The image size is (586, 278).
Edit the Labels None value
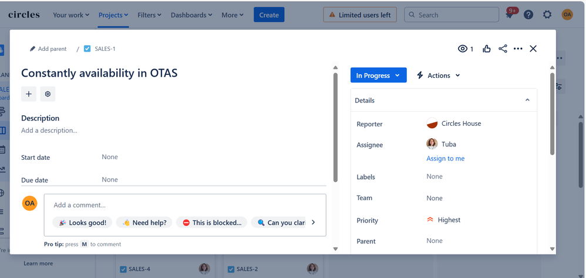point(435,176)
